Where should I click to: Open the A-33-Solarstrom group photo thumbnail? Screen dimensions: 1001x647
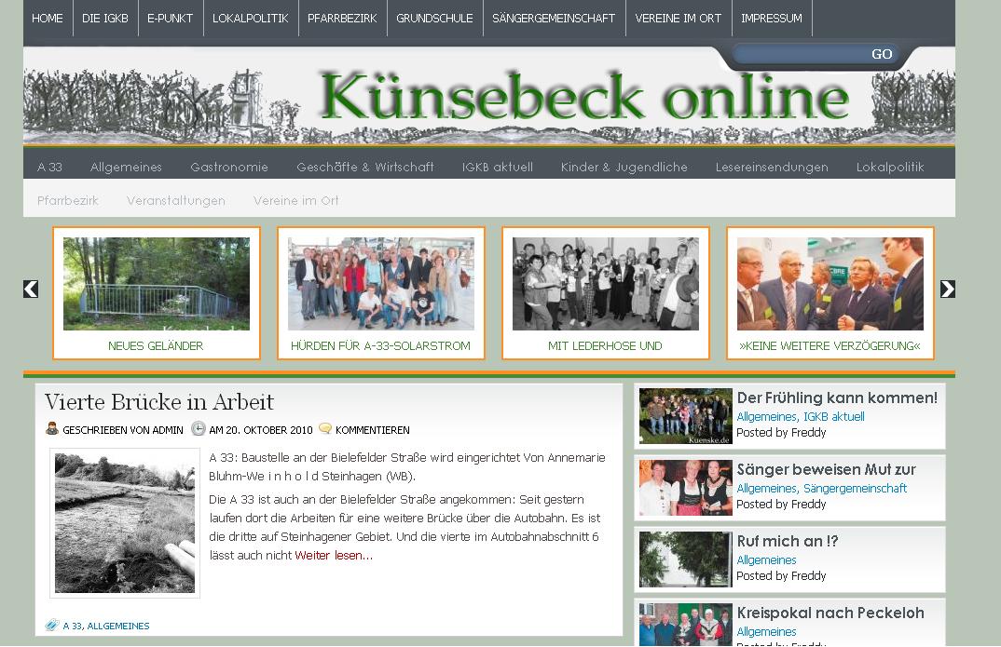point(381,284)
